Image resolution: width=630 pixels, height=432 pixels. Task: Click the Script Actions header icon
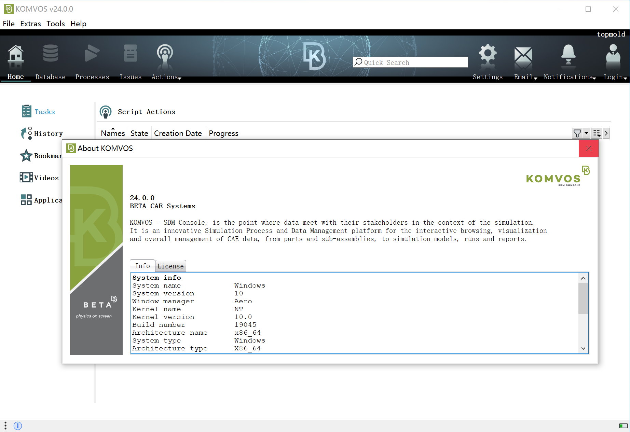[106, 112]
